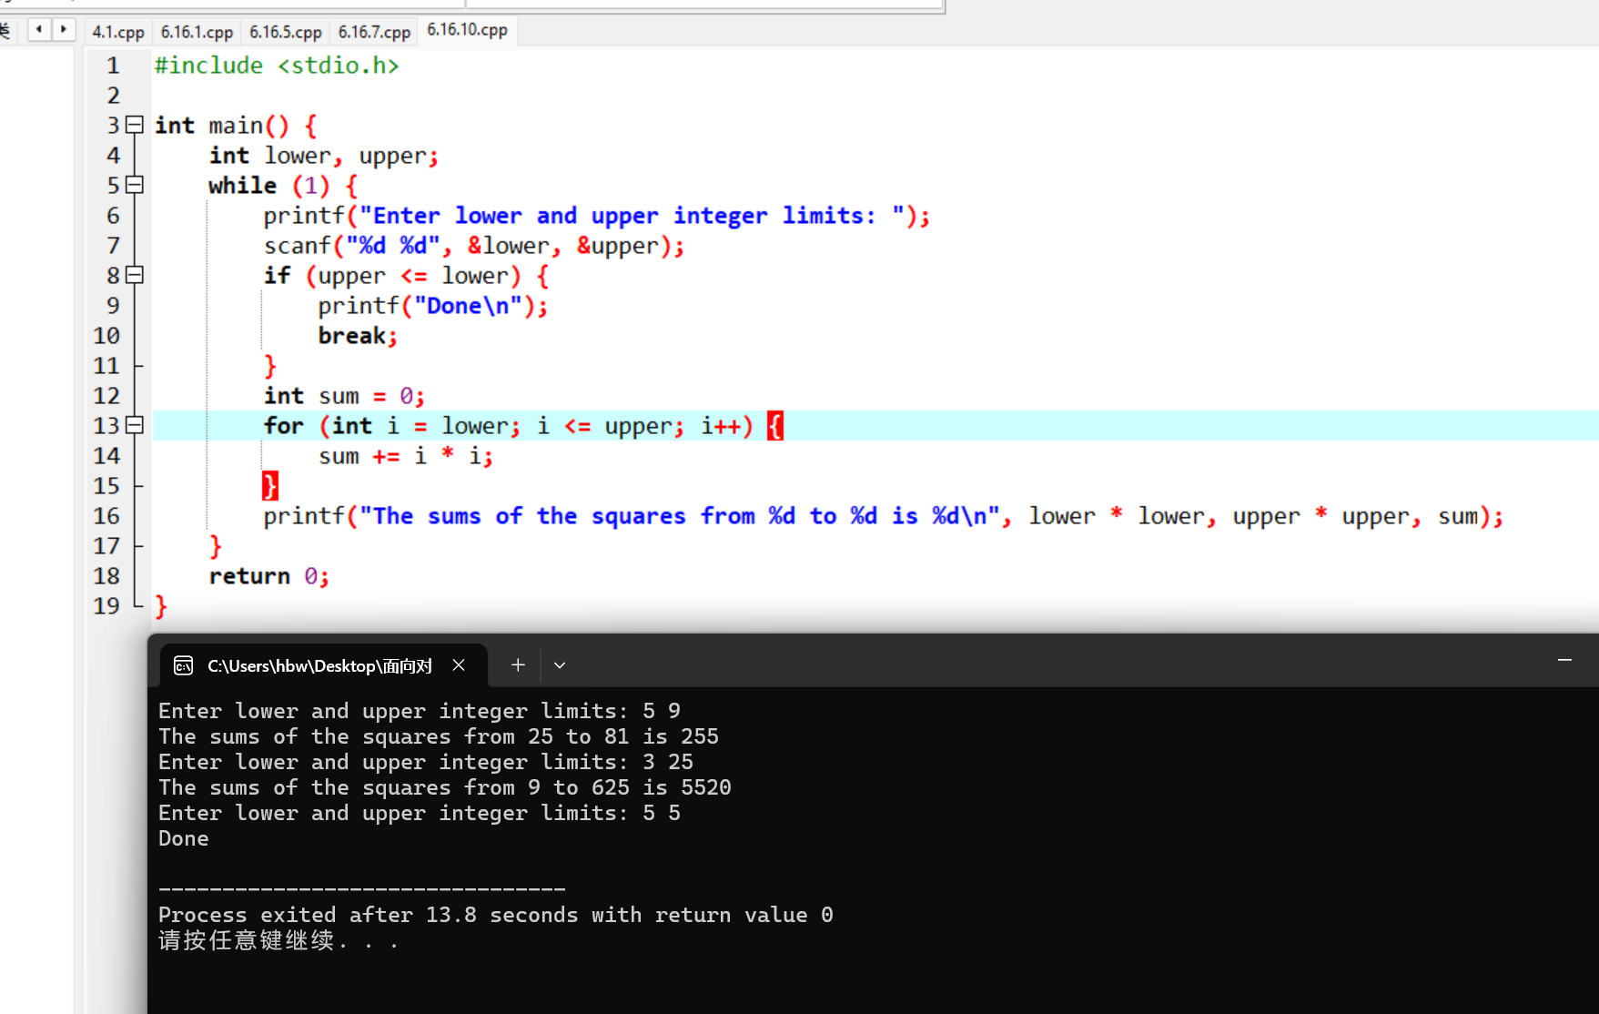Click terminal line 'squares from 25 to 81 is 255'
1599x1014 pixels.
(x=541, y=736)
